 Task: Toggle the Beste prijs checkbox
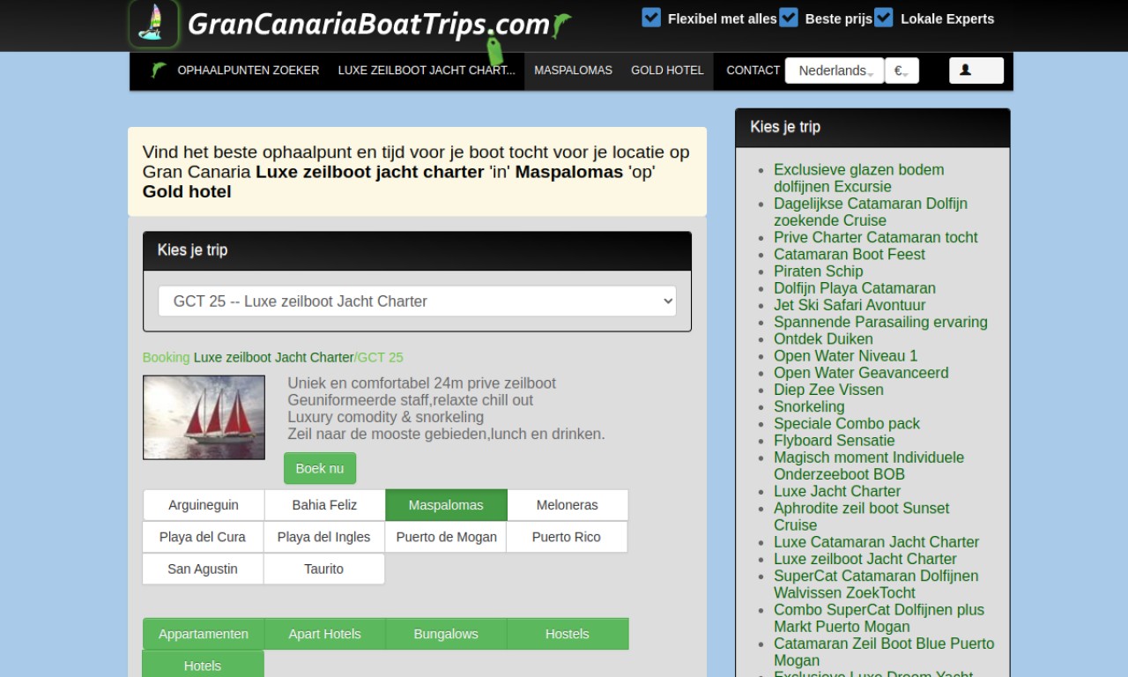pyautogui.click(x=789, y=18)
